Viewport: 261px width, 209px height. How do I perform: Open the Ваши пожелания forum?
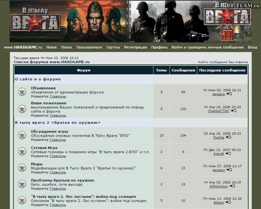(48, 103)
